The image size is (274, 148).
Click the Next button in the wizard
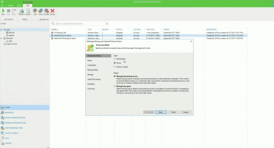pyautogui.click(x=161, y=112)
